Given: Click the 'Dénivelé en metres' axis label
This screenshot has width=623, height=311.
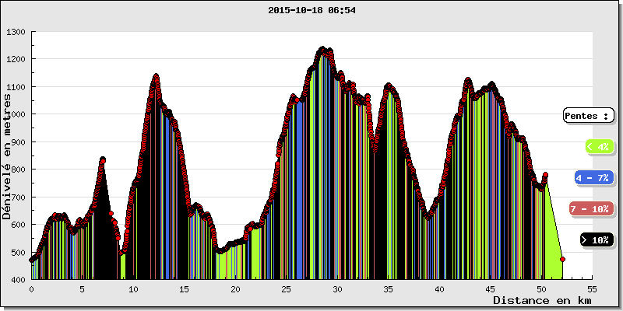Looking at the screenshot, I should click(x=7, y=155).
